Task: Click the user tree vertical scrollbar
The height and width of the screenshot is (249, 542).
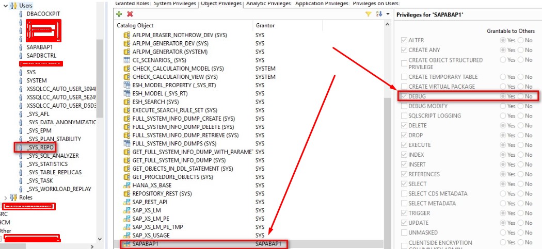Action: tap(100, 77)
